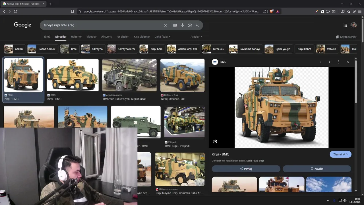Show the next image in preview panel
Screen dimensions: 364x205
[329, 62]
